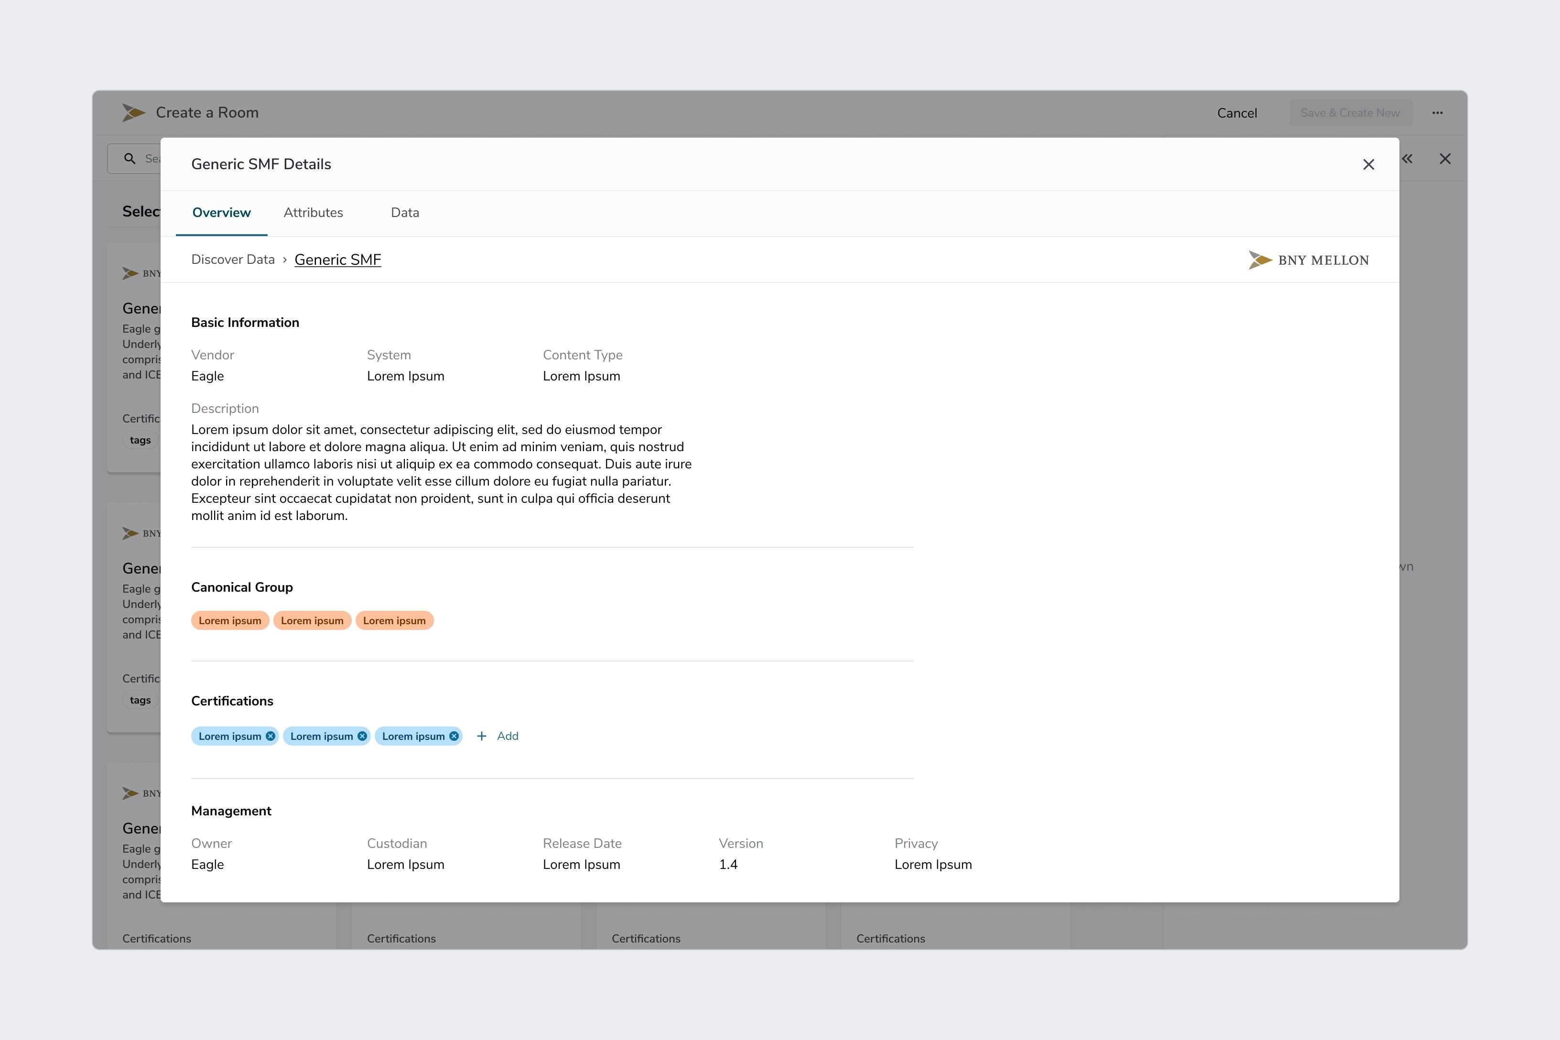Open the Generic SMF breadcrumb link
Viewport: 1560px width, 1040px height.
pos(337,260)
